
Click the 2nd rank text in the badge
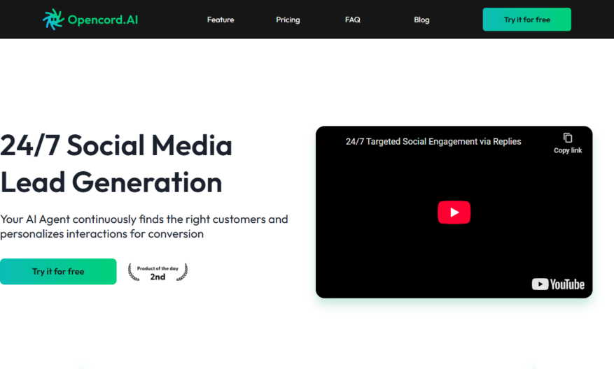158,277
